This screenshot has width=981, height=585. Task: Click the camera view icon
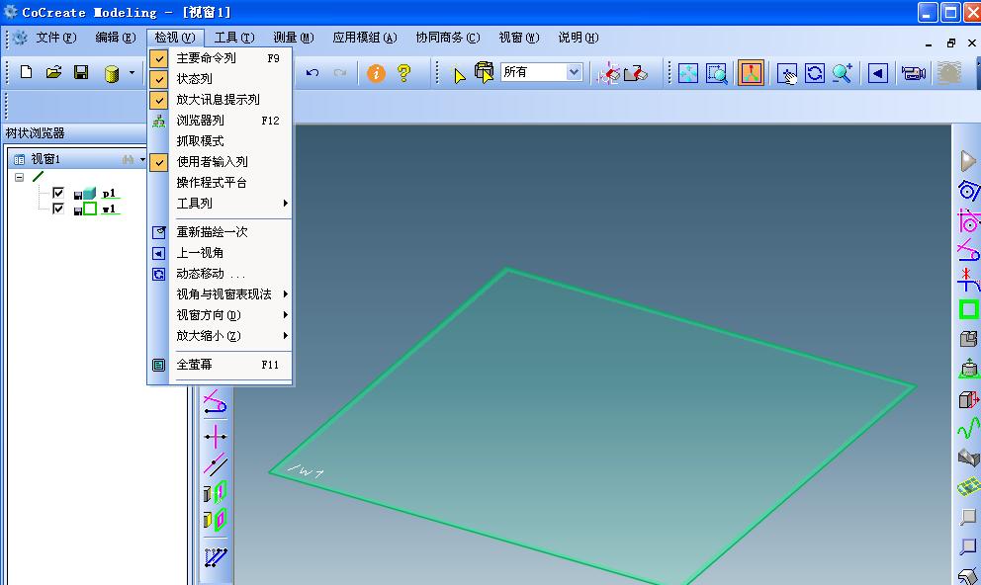(914, 73)
